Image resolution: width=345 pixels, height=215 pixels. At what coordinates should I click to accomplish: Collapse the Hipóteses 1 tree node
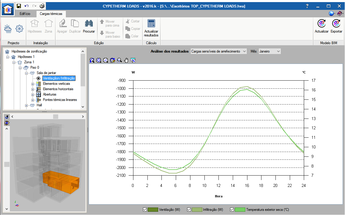coord(8,57)
